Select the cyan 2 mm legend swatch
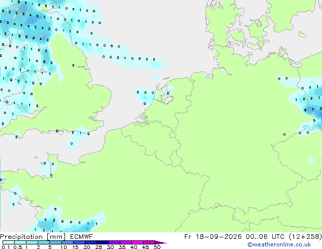322x249 pixels. point(44,242)
